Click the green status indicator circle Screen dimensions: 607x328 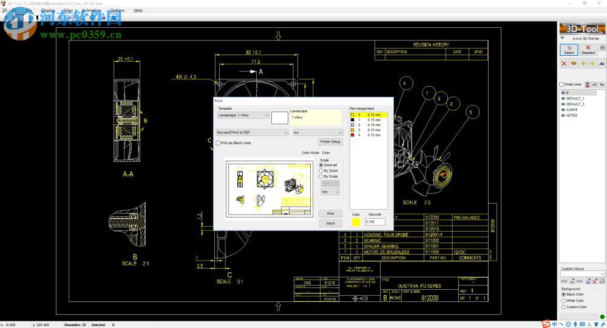click(x=602, y=316)
